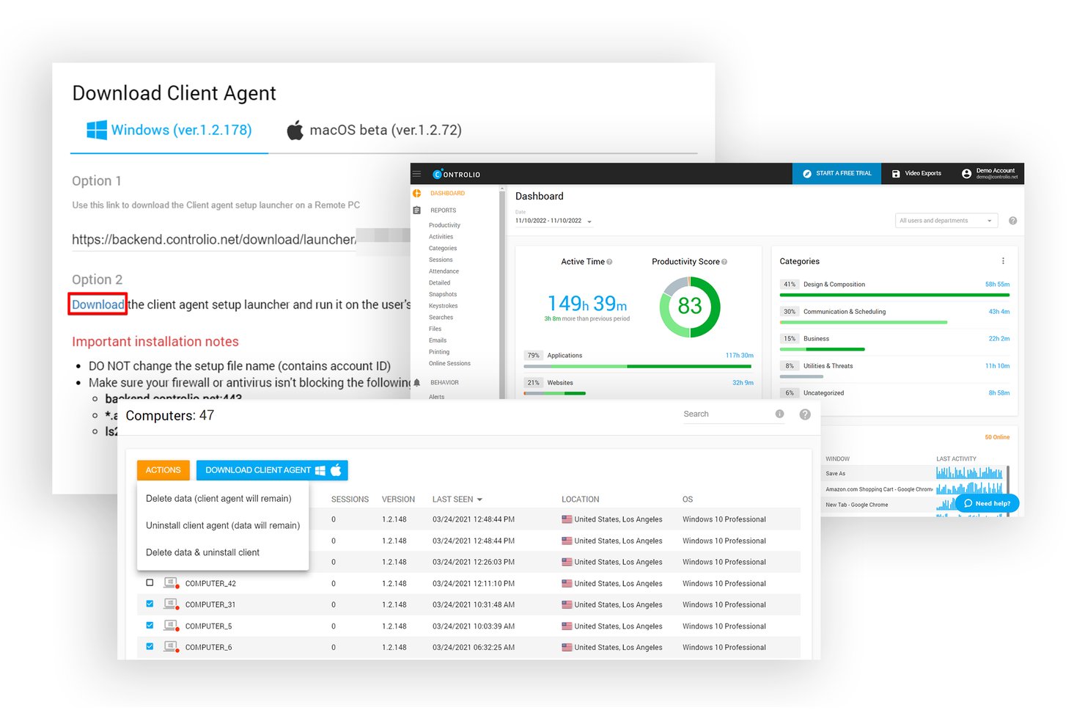Screen dimensions: 1085x724
Task: Click info icon next to Productivity Score
Action: click(x=724, y=262)
